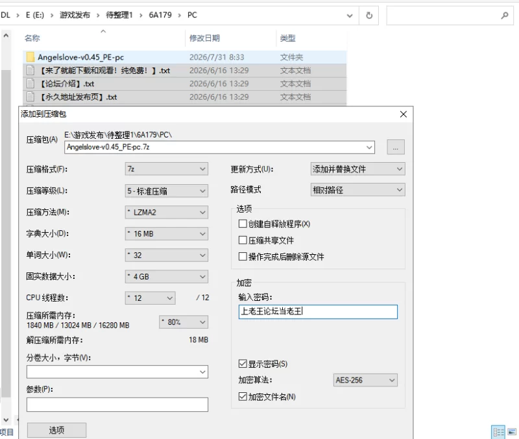
Task: Open the address bar history dropdown arrow
Action: (350, 16)
